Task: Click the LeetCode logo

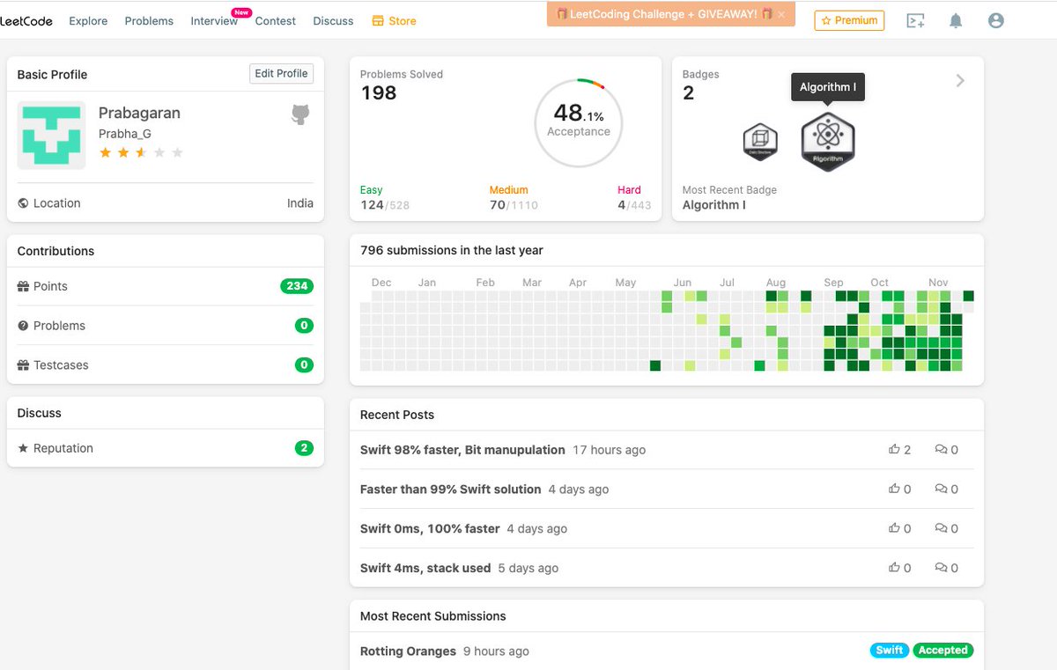Action: (26, 20)
